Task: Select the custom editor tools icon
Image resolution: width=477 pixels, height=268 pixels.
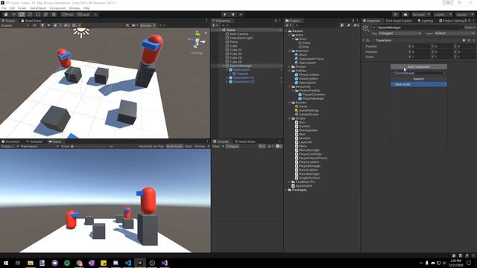Action: click(x=54, y=14)
